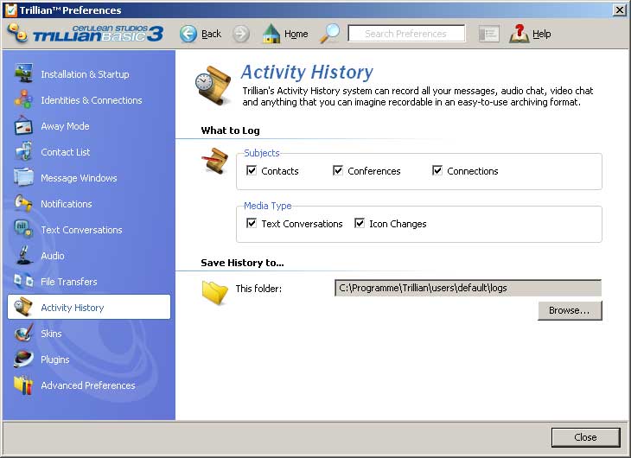The height and width of the screenshot is (458, 631).
Task: Click the Identities & Connections icon
Action: 23,99
